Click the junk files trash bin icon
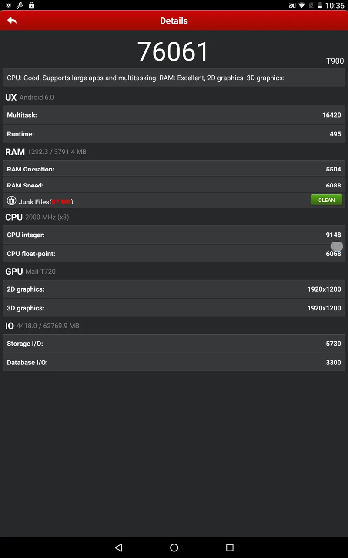This screenshot has width=348, height=558. 12,201
